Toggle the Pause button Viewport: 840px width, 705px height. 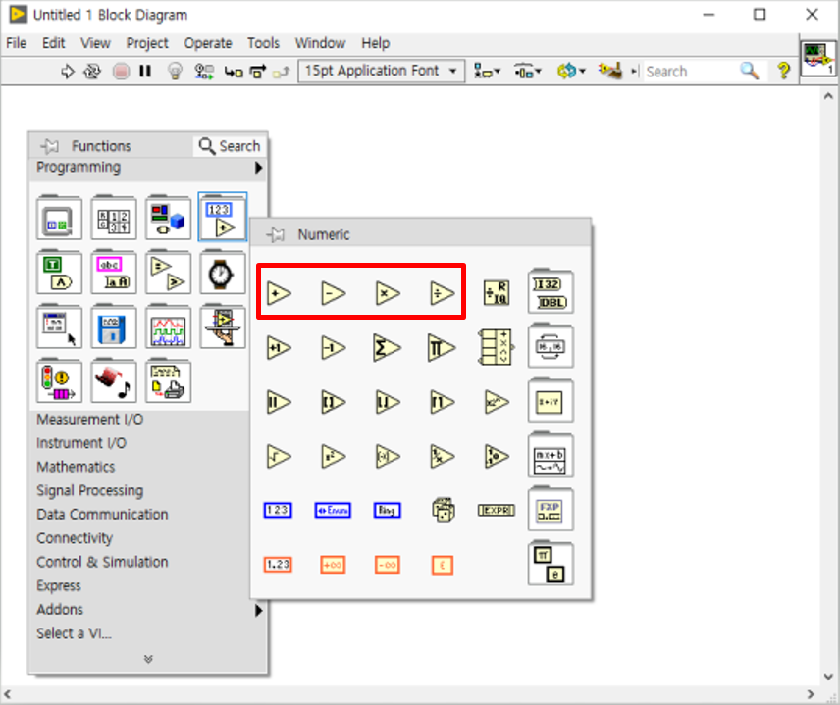click(145, 72)
